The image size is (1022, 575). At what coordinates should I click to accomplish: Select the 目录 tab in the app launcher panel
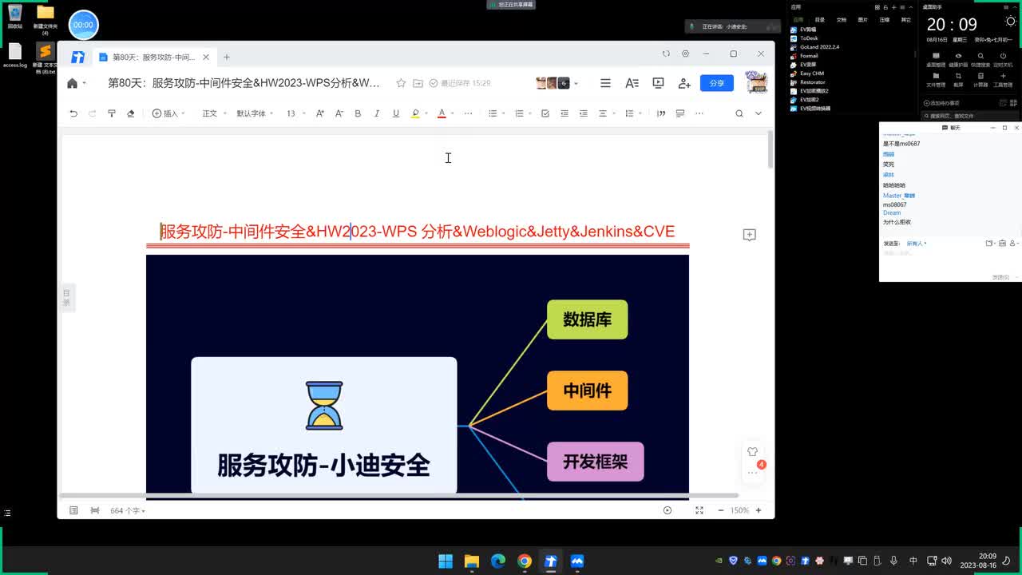pyautogui.click(x=820, y=19)
